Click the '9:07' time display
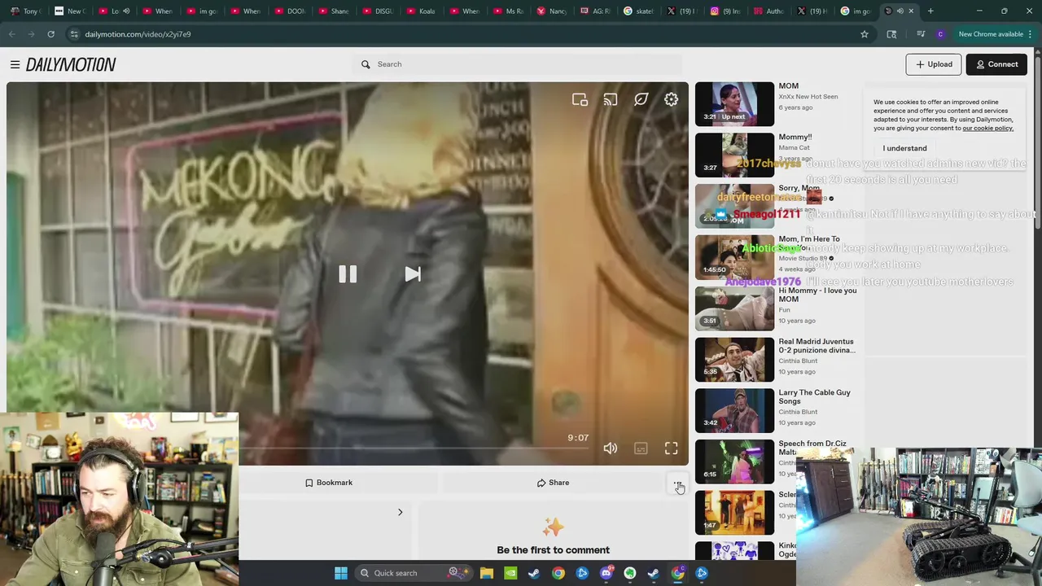The image size is (1042, 586). point(578,438)
